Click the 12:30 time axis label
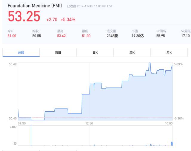This screenshot has width=191, height=151. (x=89, y=123)
